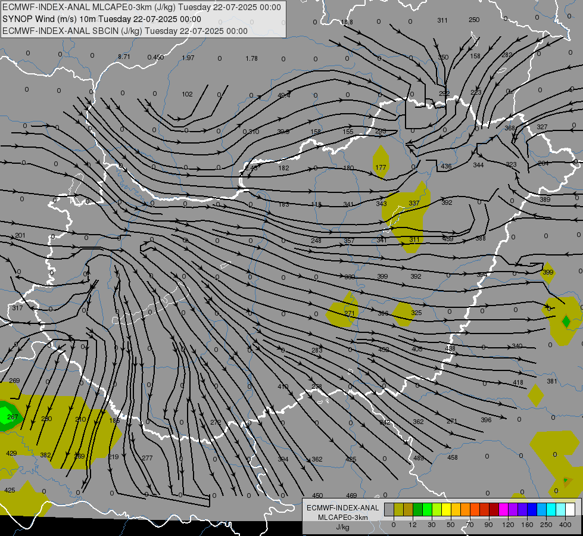
Task: Click the legend scale label 90
Action: (x=488, y=525)
